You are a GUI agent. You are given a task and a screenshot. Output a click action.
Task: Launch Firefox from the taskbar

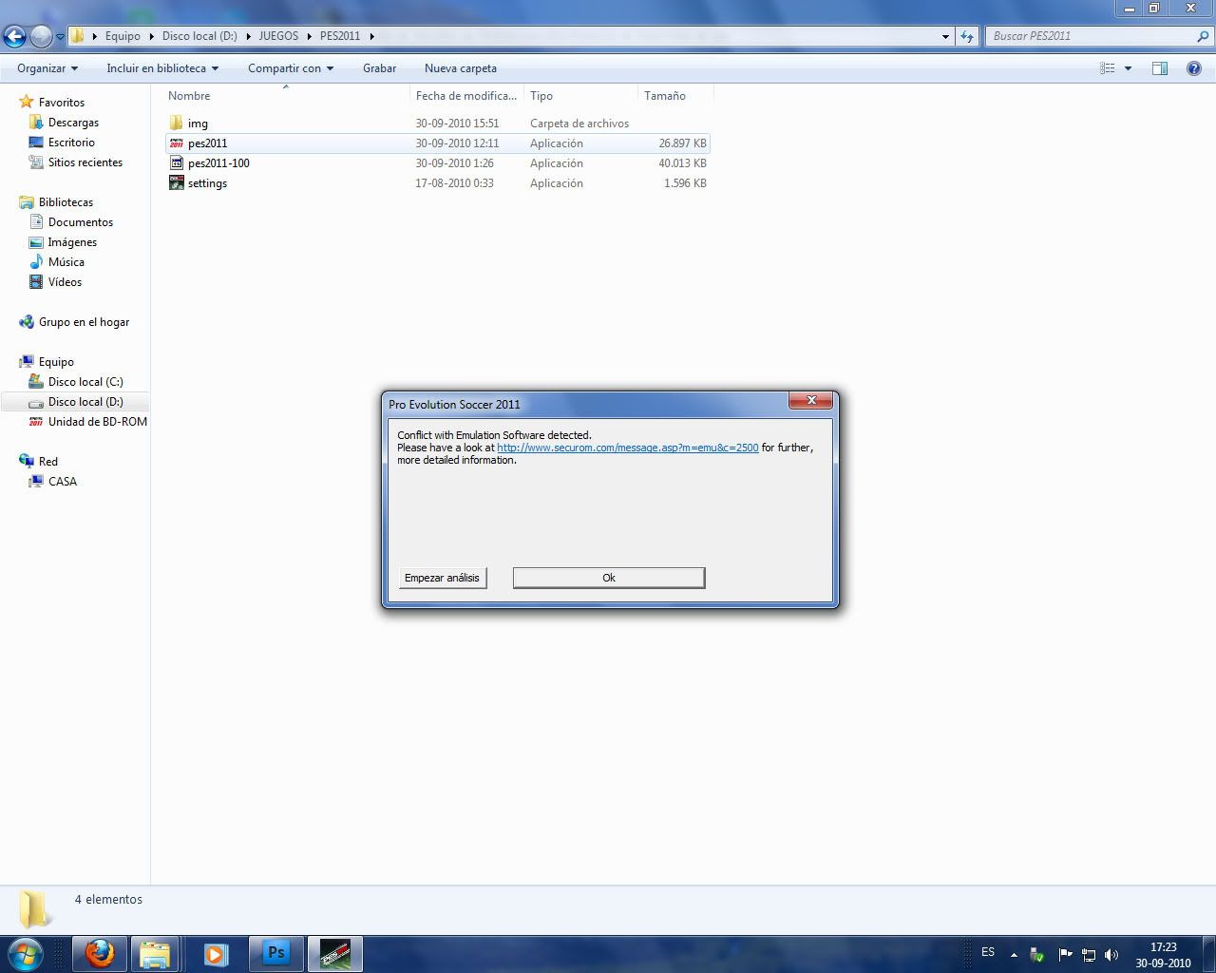(100, 953)
